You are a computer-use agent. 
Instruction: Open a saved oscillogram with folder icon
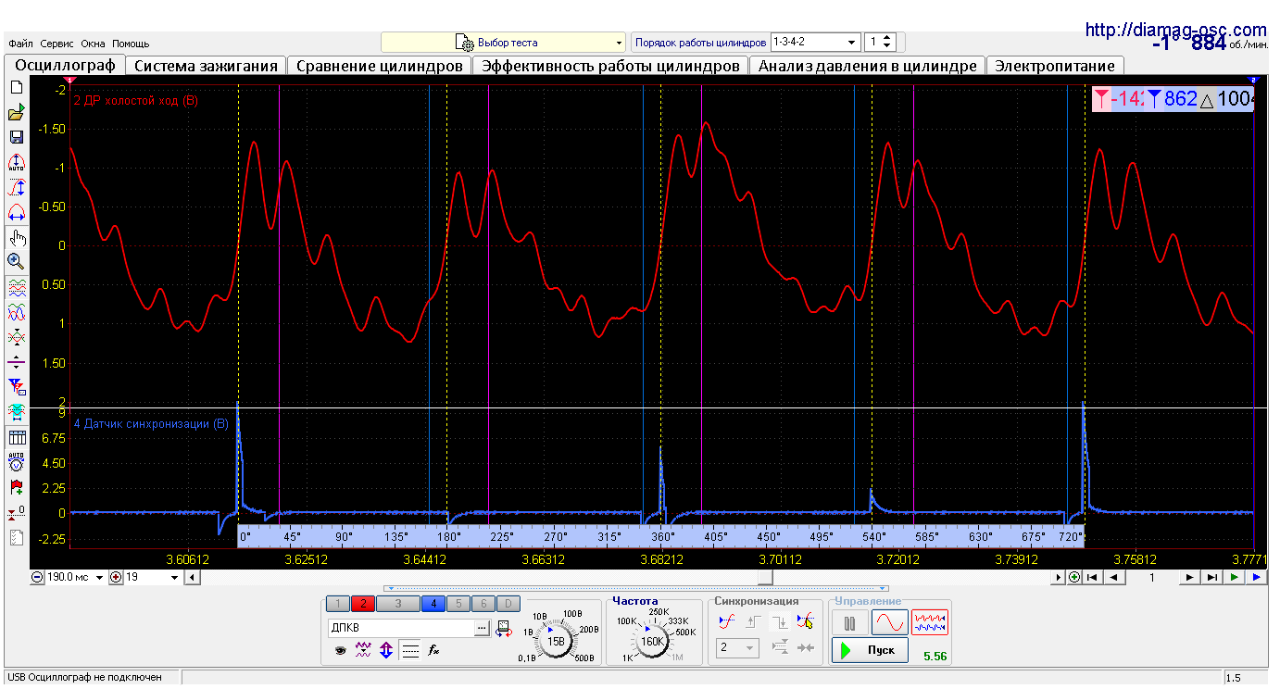click(x=16, y=112)
